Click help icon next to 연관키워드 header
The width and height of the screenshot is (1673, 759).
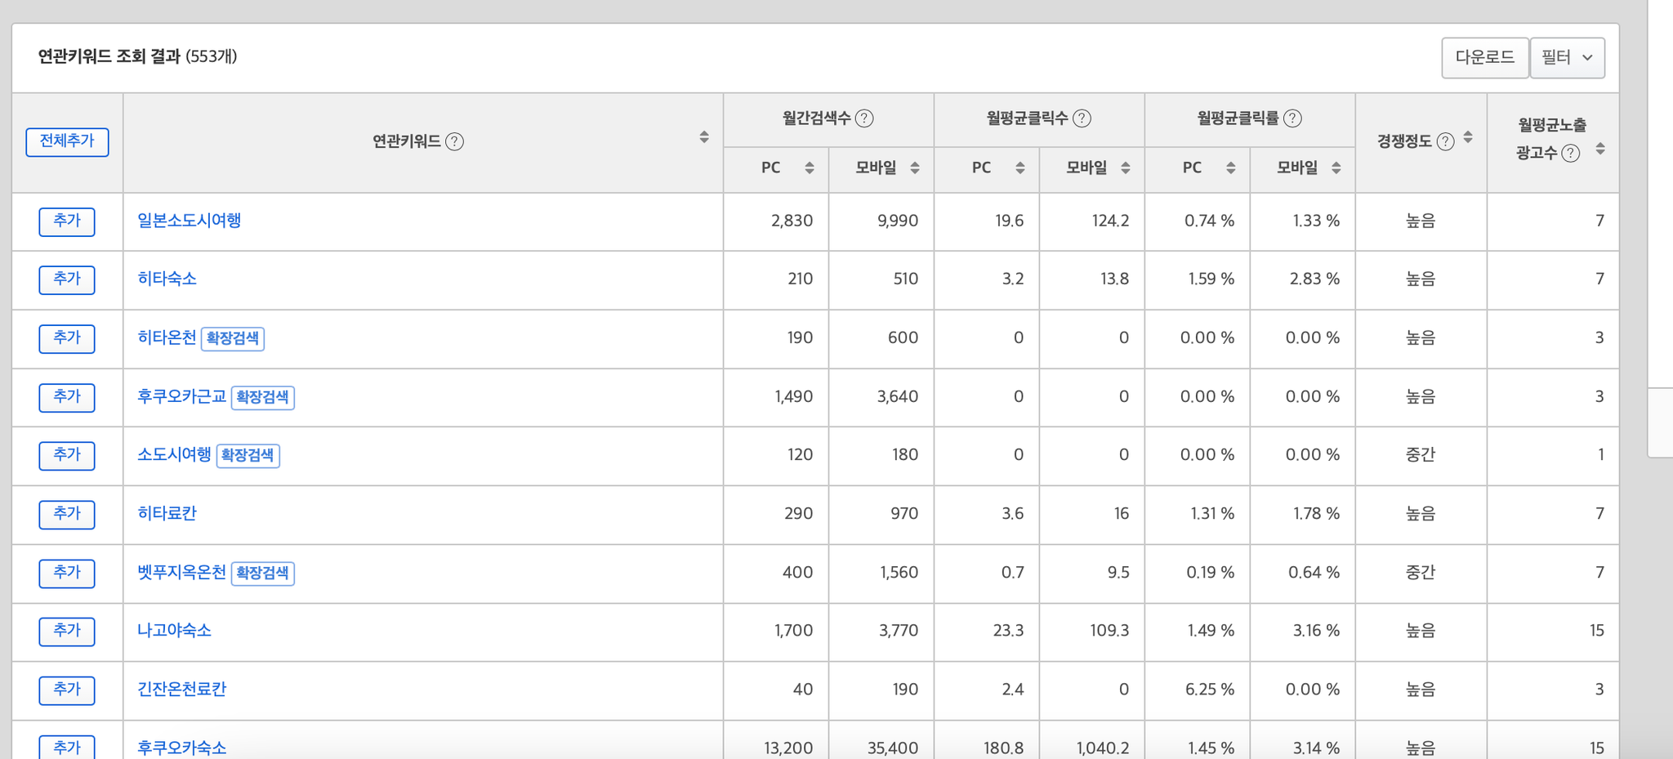click(455, 142)
